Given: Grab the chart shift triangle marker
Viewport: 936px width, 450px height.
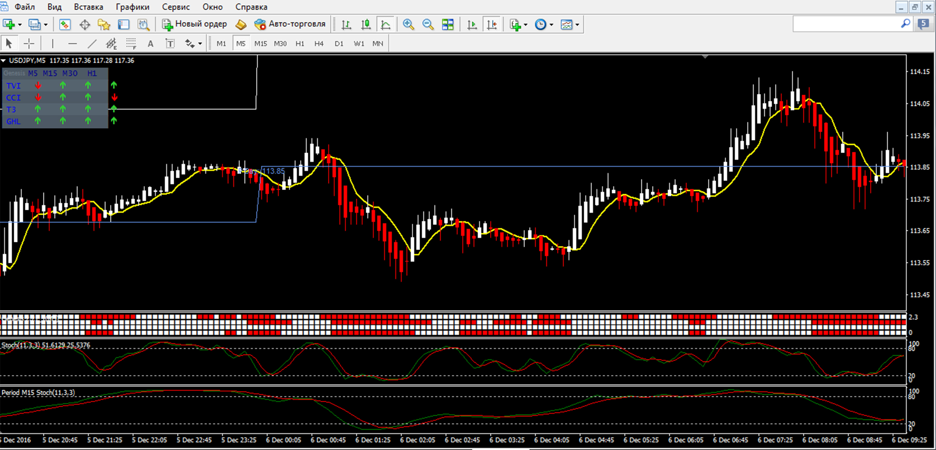Looking at the screenshot, I should point(705,57).
